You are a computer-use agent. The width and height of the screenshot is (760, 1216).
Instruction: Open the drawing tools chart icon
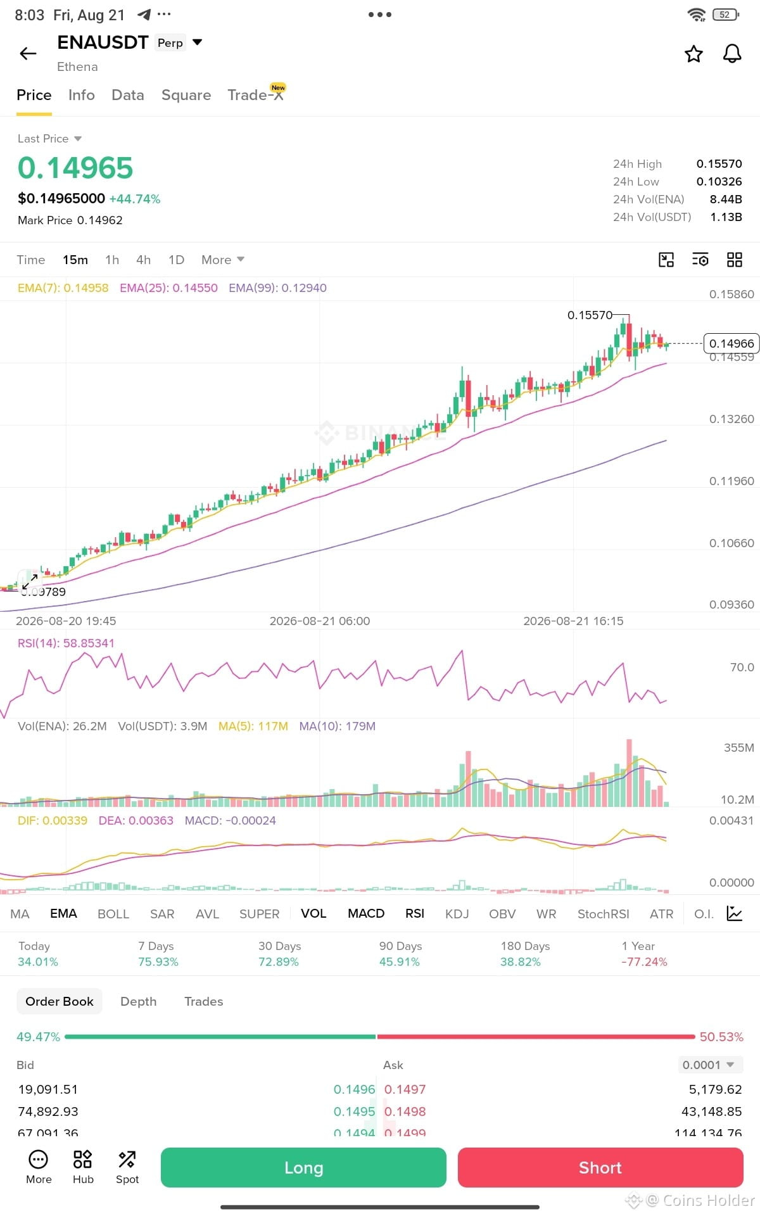tap(666, 260)
